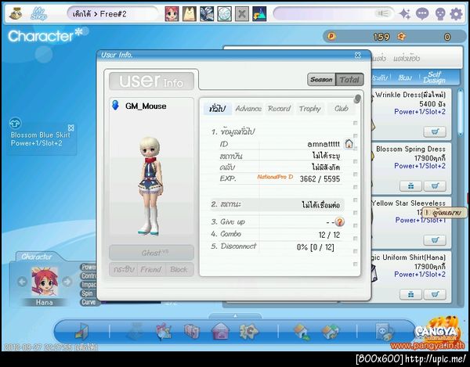Click the gift ribbon icon in bottom bar

(x=164, y=331)
